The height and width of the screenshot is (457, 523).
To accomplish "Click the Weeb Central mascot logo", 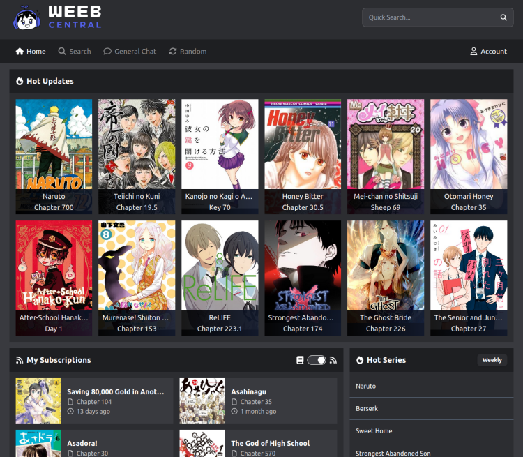I will [x=26, y=17].
